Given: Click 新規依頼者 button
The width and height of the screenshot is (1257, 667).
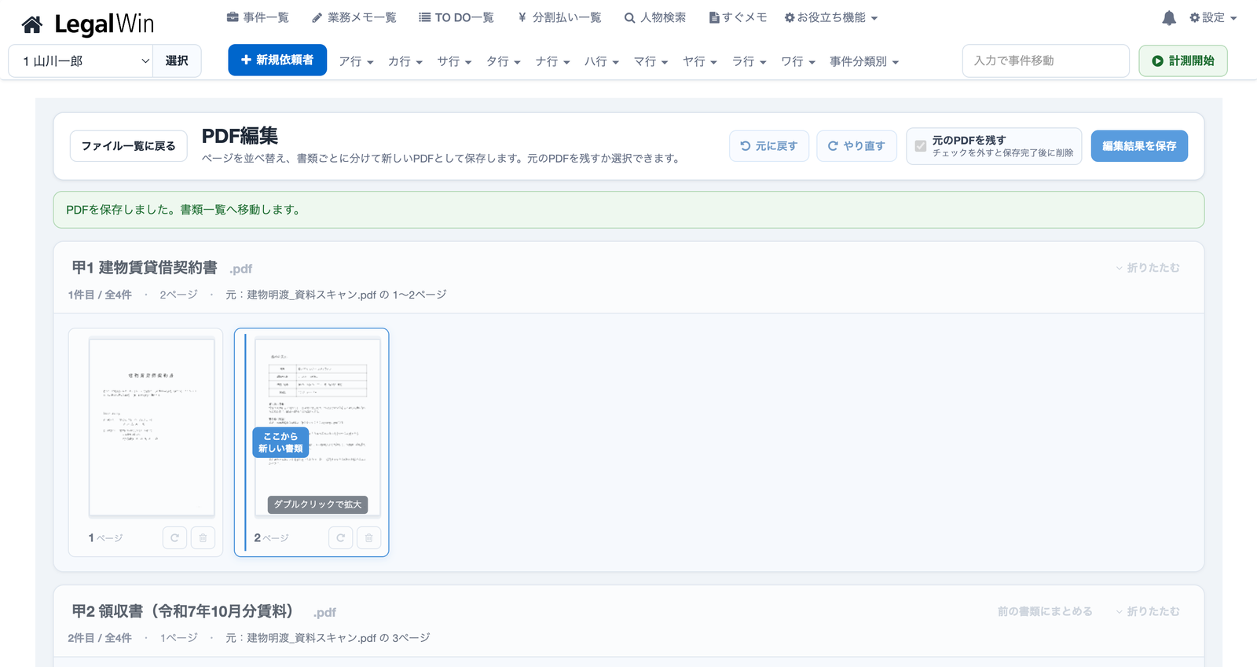Looking at the screenshot, I should click(x=277, y=60).
